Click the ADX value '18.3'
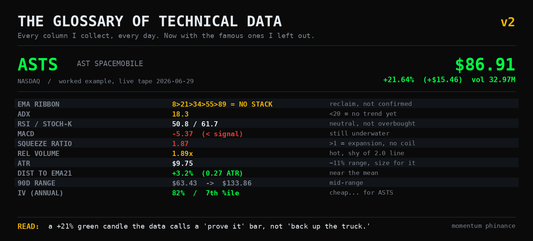 (x=180, y=114)
